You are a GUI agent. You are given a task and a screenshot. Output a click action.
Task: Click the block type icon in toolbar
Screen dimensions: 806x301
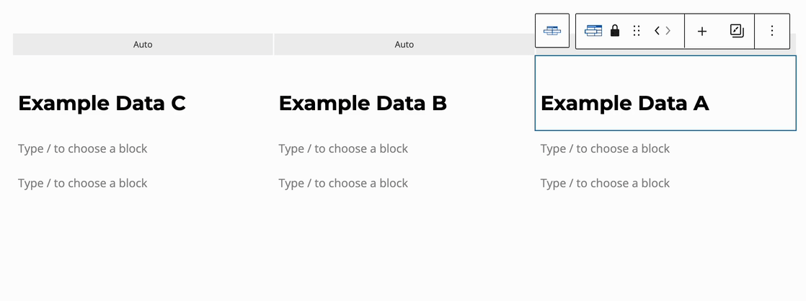pos(593,31)
